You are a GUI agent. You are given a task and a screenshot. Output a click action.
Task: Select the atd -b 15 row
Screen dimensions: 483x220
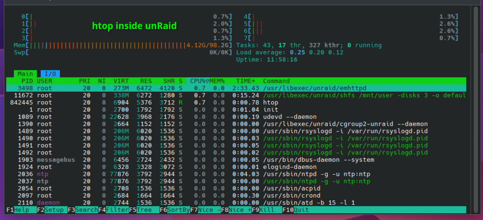click(236, 203)
